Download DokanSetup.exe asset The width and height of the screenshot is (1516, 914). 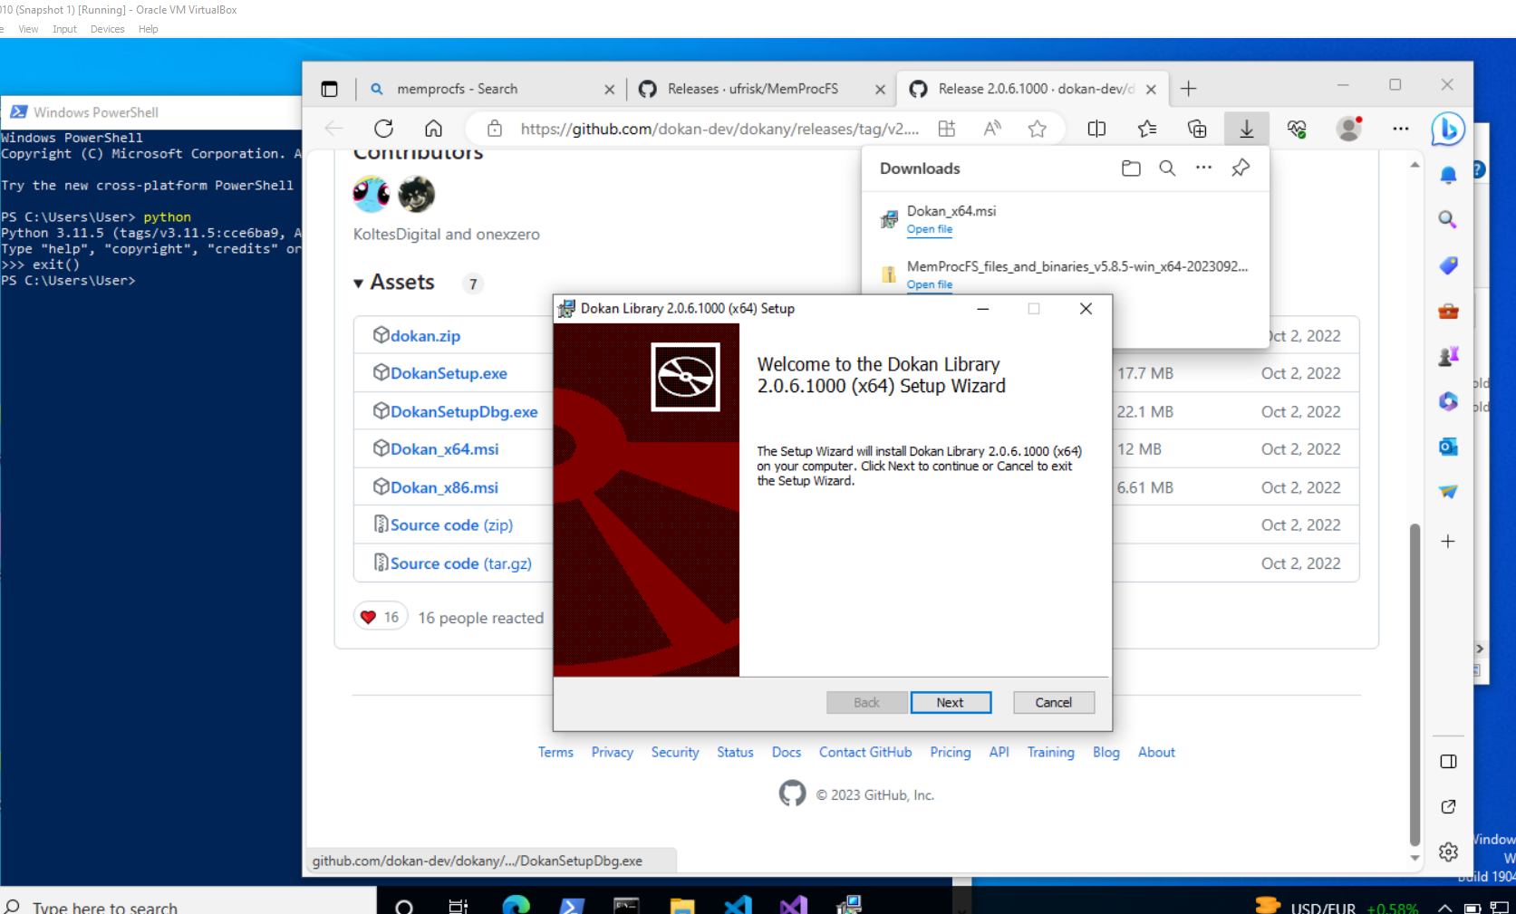click(x=449, y=373)
